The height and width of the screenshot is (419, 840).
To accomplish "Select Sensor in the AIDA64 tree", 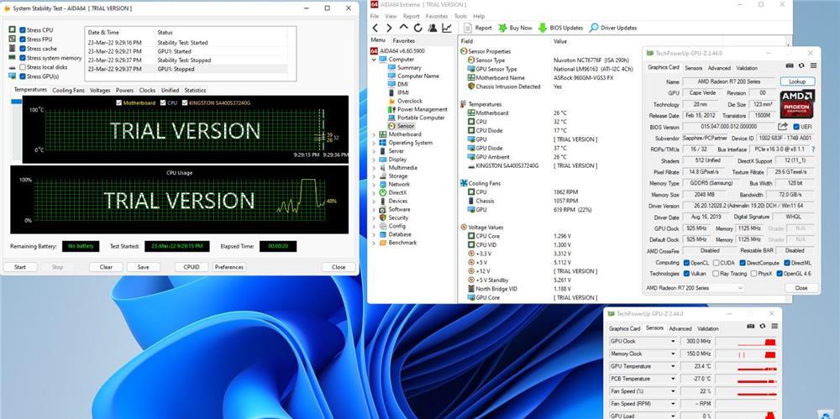I will (406, 126).
